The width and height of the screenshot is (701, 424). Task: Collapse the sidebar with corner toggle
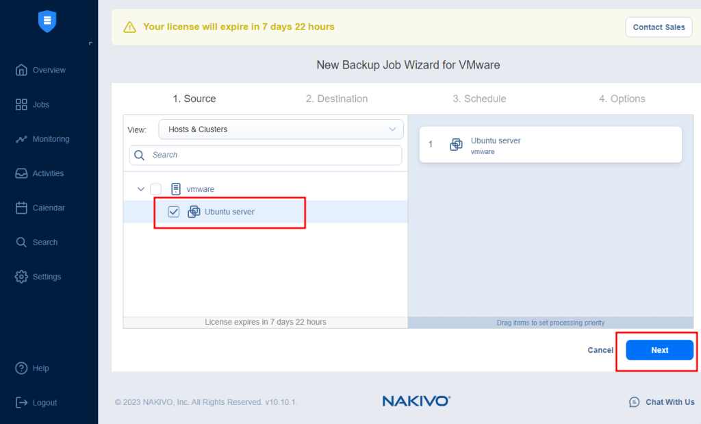(x=90, y=43)
